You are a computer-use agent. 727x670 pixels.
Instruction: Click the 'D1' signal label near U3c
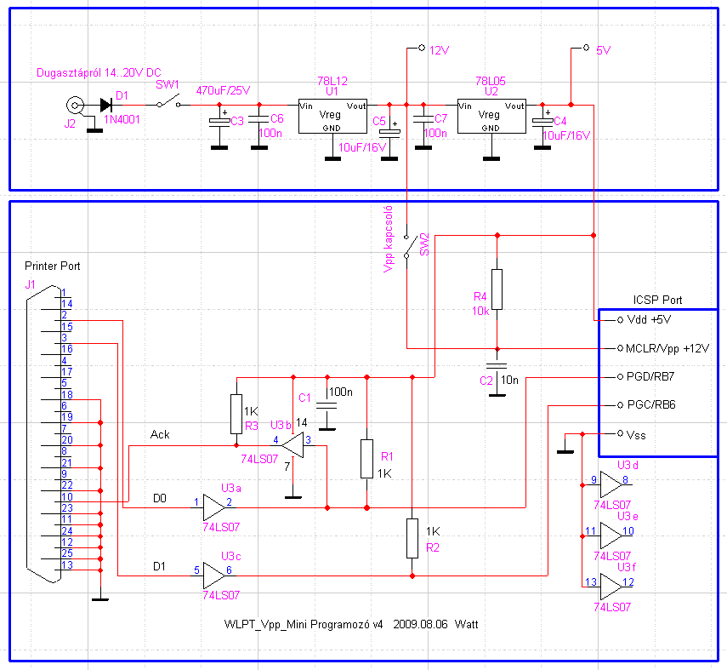tap(159, 566)
